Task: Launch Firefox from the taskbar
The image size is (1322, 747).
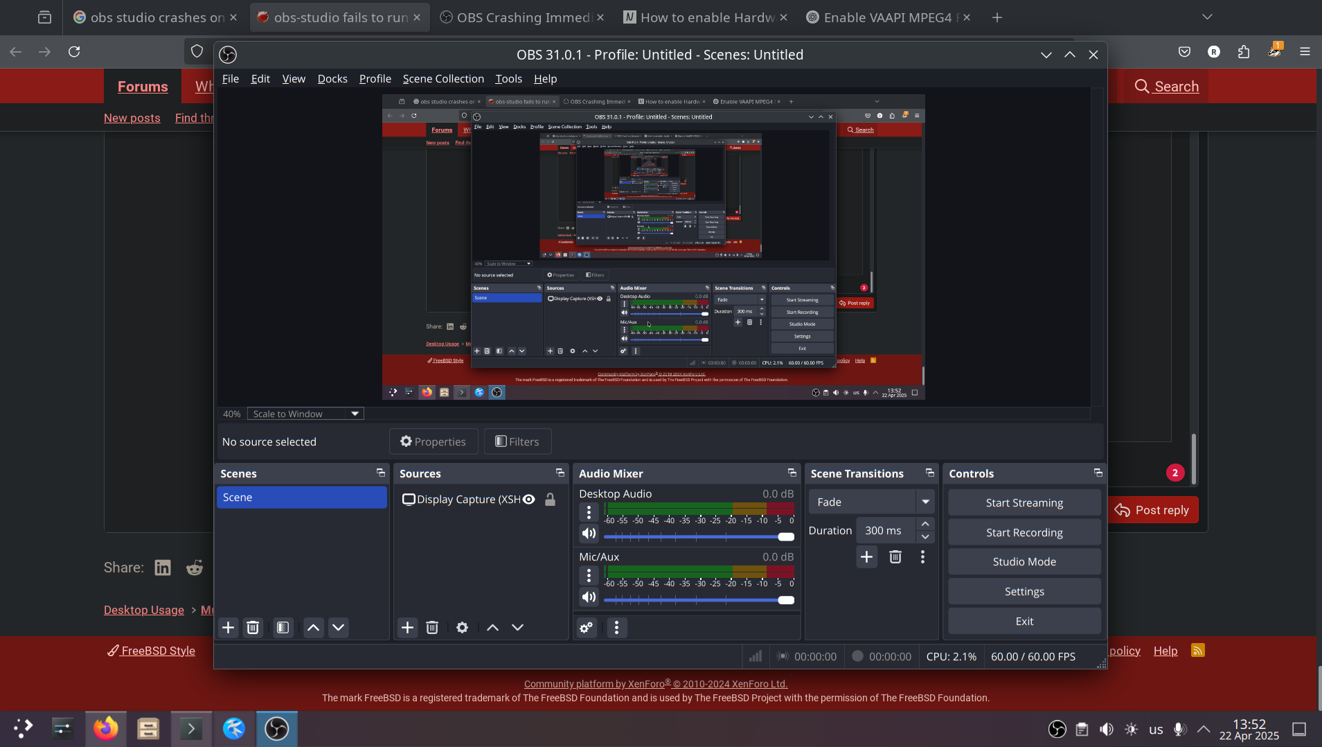Action: (106, 729)
